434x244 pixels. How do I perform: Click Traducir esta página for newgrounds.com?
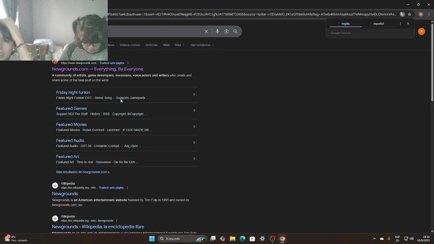[x=112, y=63]
